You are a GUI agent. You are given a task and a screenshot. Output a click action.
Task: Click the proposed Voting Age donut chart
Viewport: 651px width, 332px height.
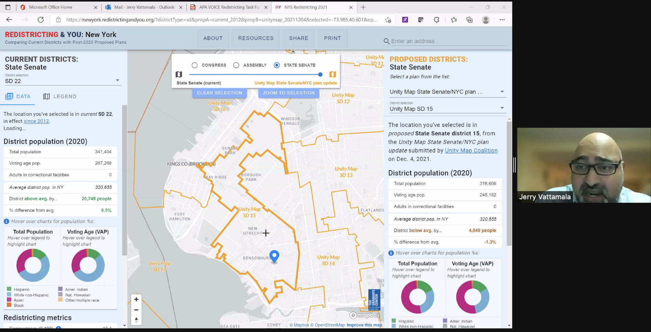point(472,297)
